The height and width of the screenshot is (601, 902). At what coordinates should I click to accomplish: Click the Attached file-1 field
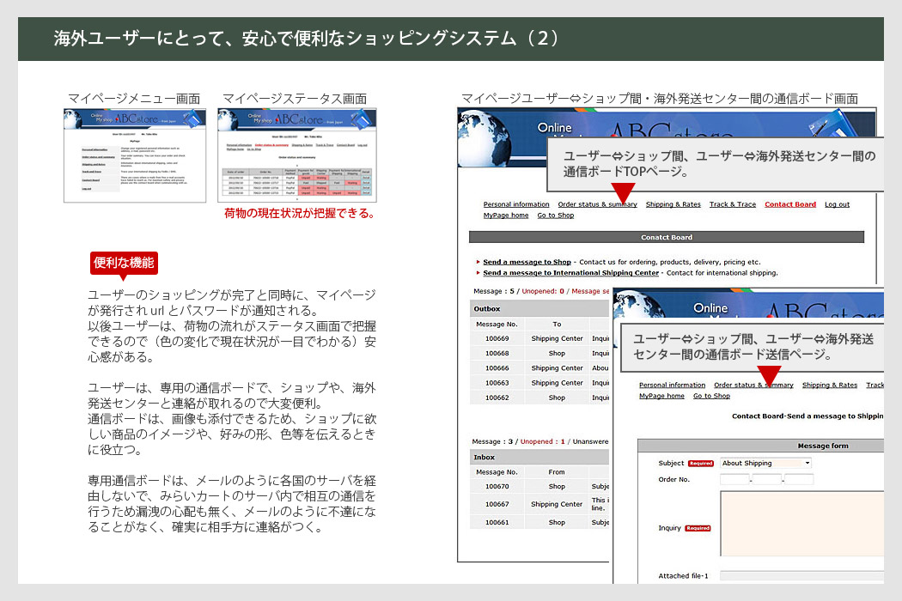[x=801, y=576]
